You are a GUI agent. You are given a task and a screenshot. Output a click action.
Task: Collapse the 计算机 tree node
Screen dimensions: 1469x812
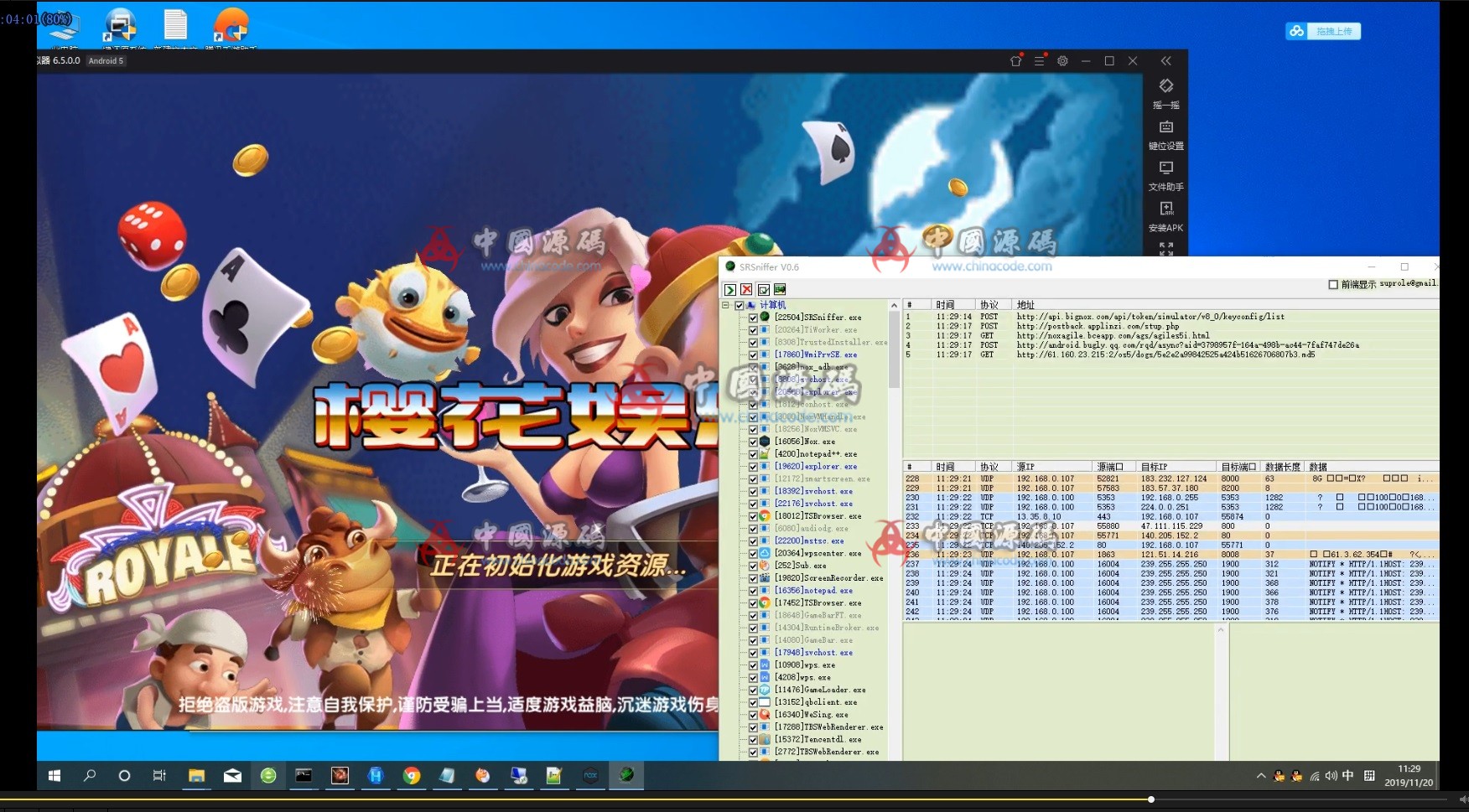726,305
